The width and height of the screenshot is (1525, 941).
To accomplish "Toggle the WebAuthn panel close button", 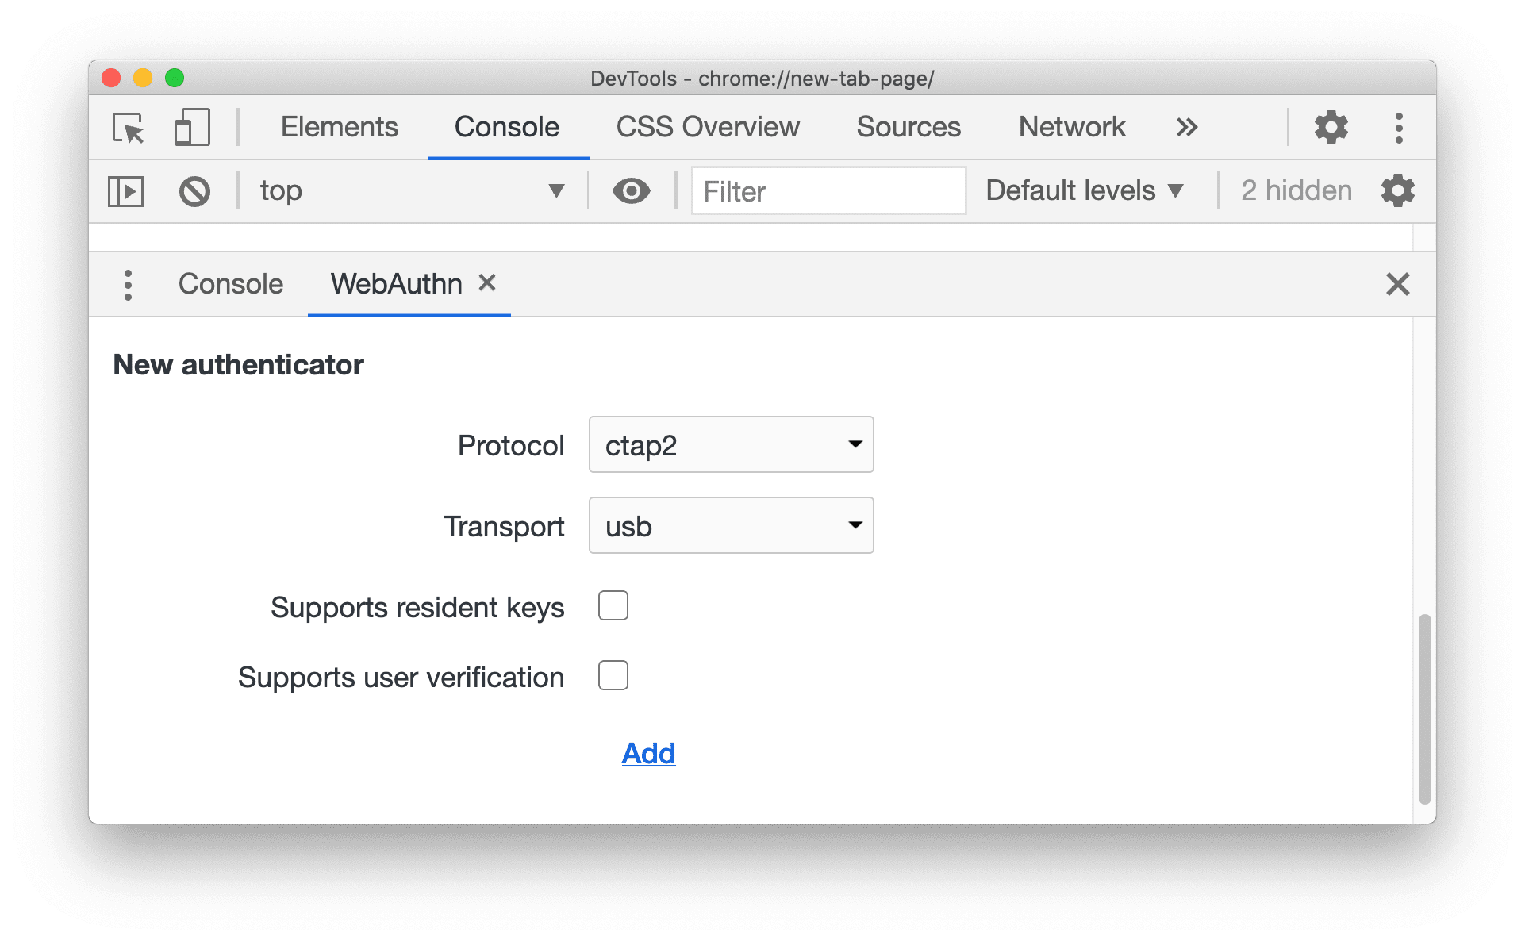I will click(x=486, y=284).
